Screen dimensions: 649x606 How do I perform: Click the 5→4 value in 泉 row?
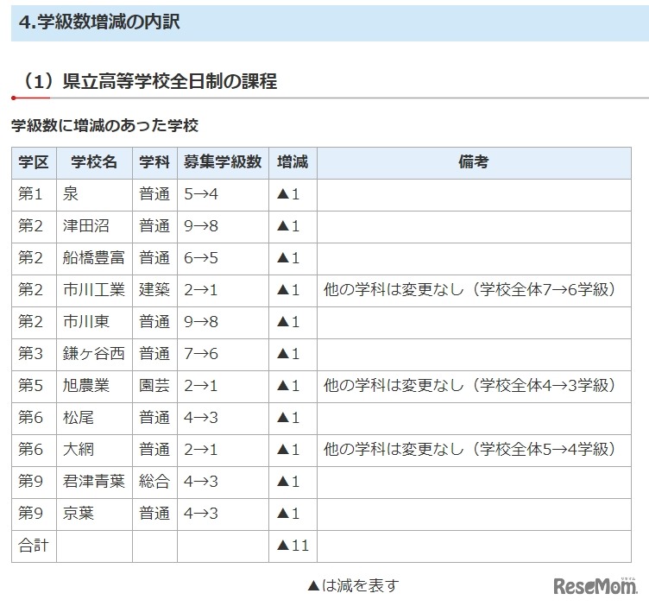201,193
